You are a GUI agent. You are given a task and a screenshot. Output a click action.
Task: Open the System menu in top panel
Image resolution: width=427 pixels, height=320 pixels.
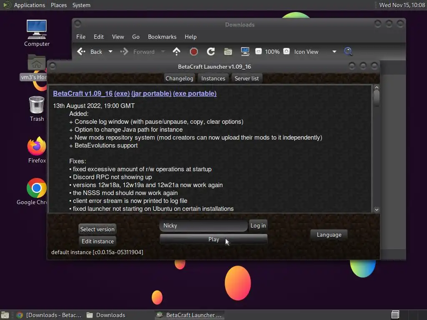(81, 5)
